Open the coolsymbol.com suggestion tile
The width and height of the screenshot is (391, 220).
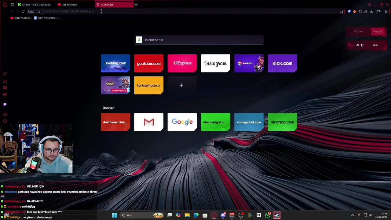[x=249, y=122]
